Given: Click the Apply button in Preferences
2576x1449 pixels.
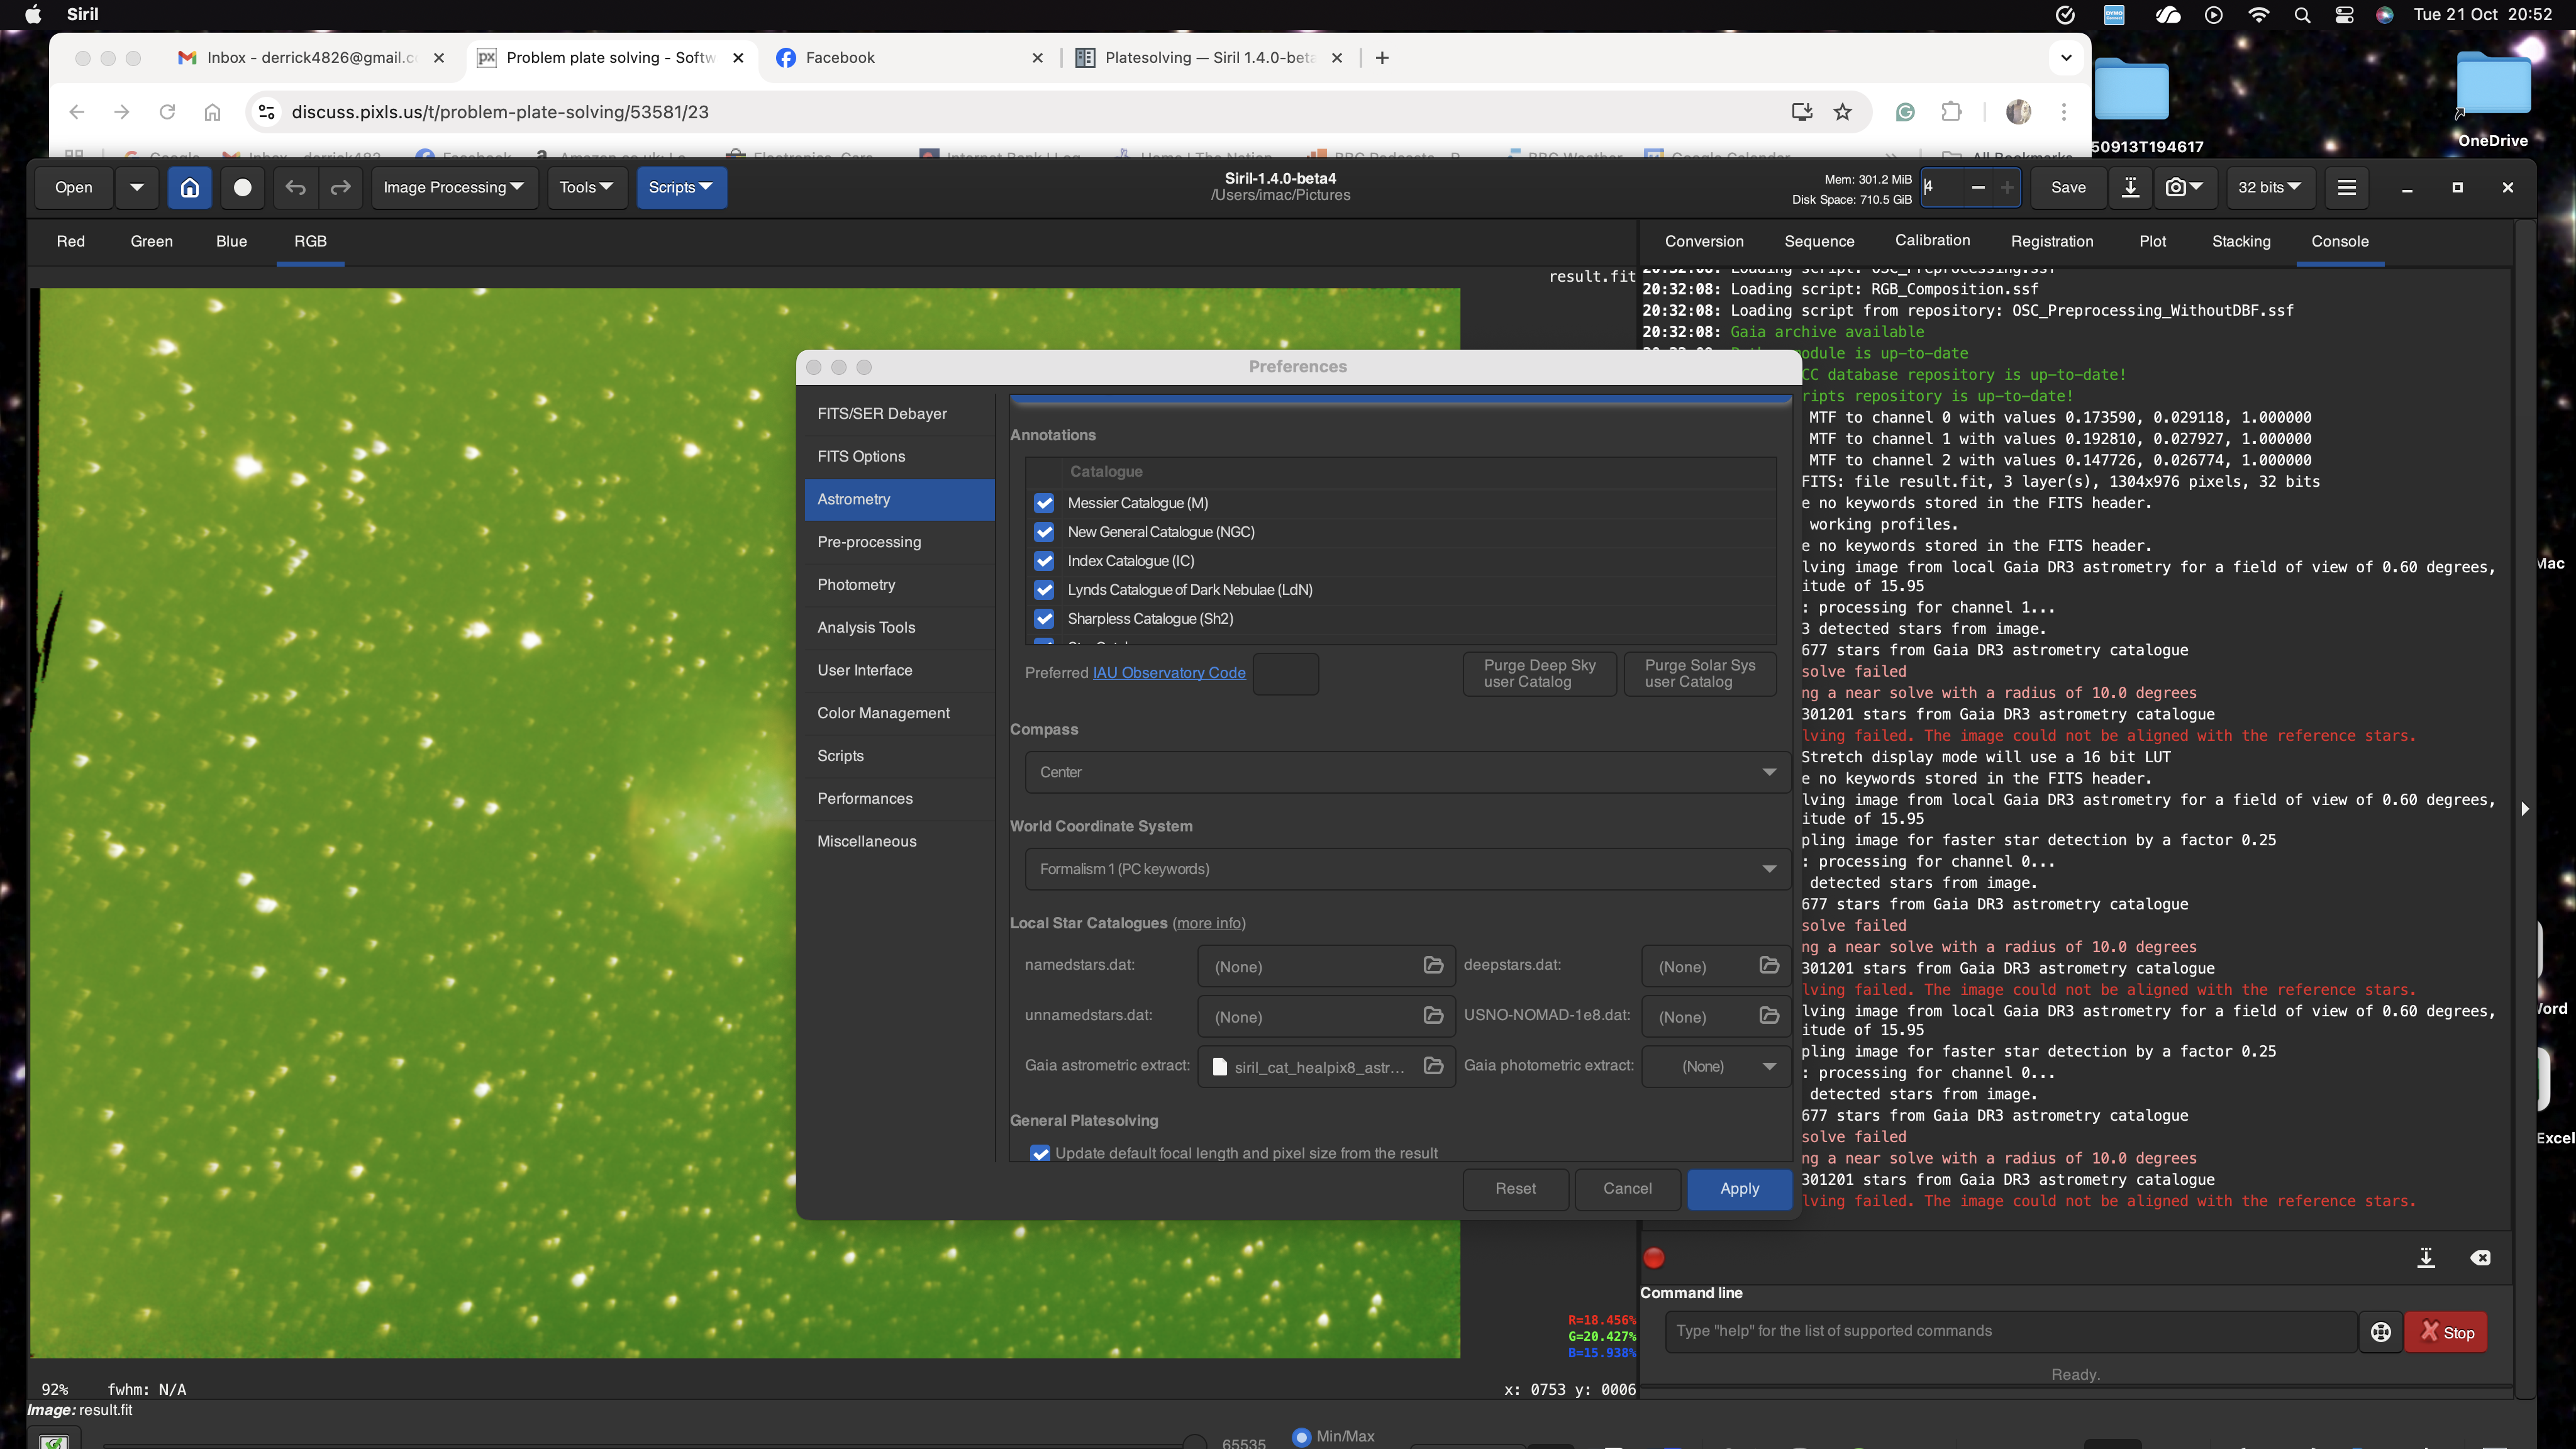Looking at the screenshot, I should tap(1739, 1189).
